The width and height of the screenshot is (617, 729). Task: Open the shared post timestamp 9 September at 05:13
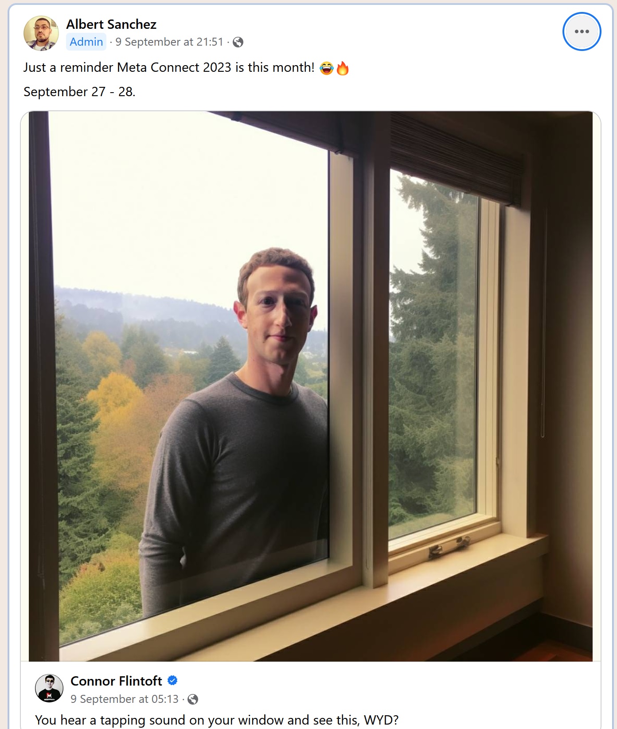125,699
